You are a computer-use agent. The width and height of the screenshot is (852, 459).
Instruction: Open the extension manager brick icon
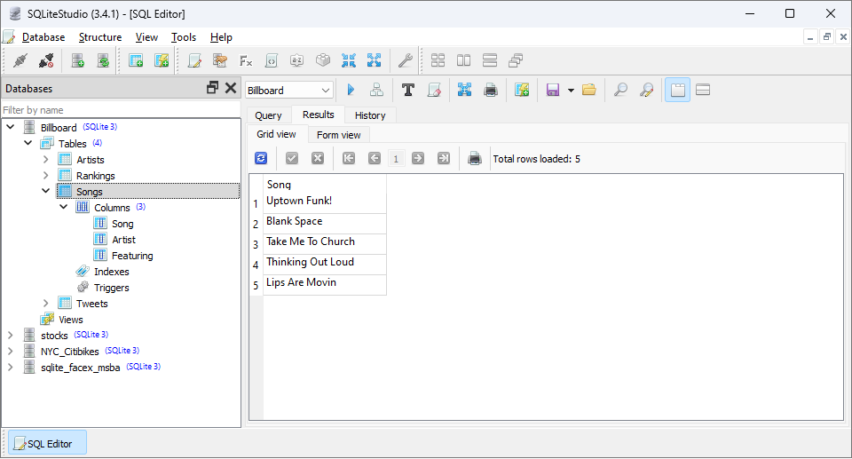click(x=323, y=60)
